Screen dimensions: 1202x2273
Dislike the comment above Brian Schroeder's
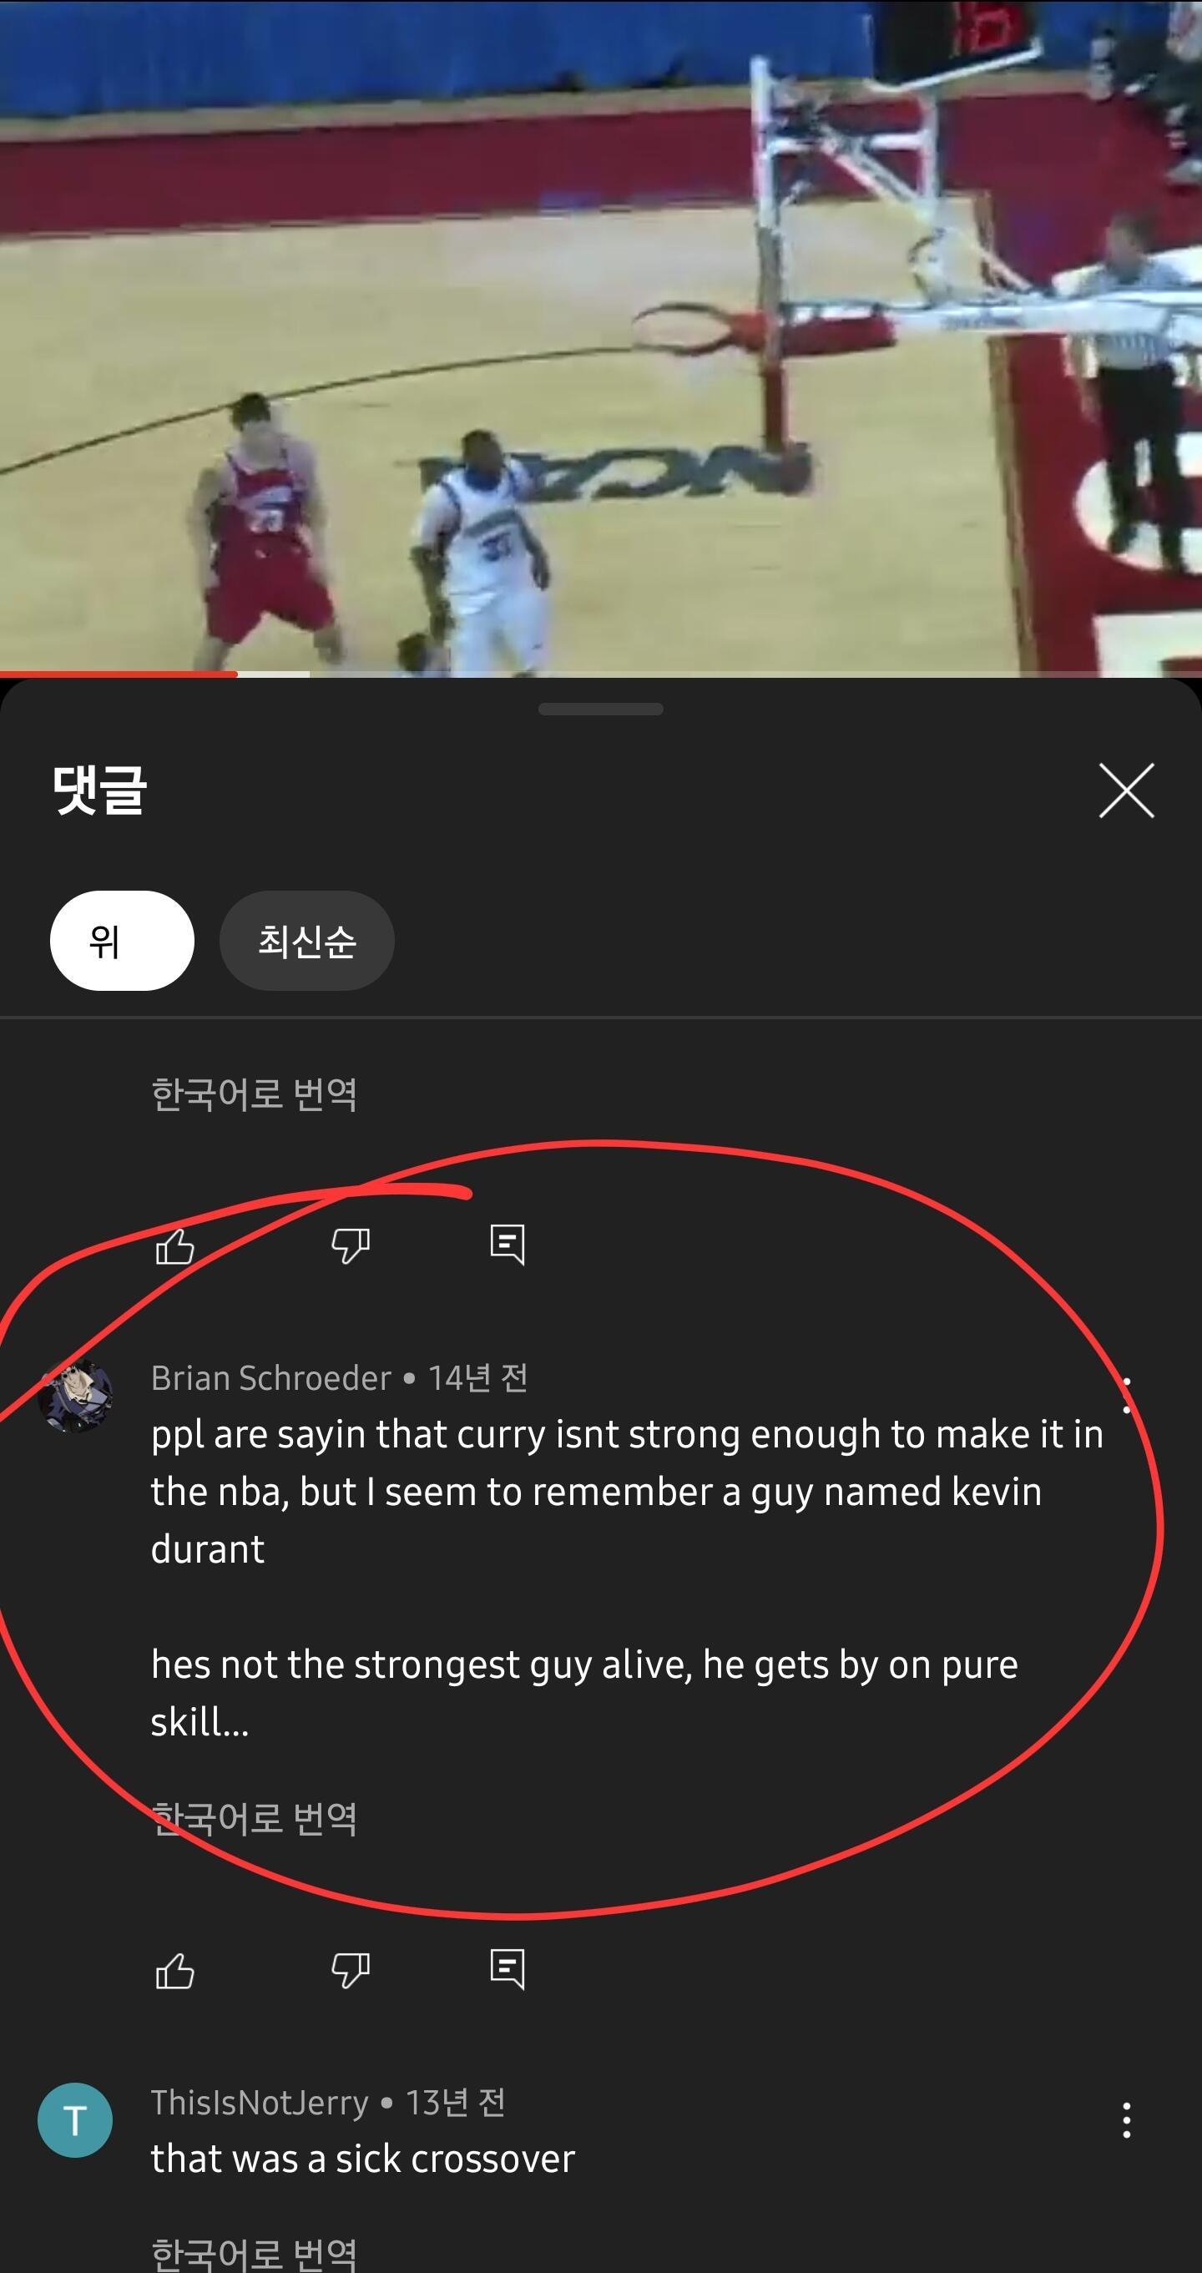coord(351,1246)
